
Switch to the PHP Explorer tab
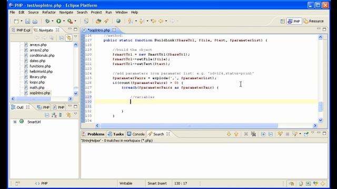[21, 30]
